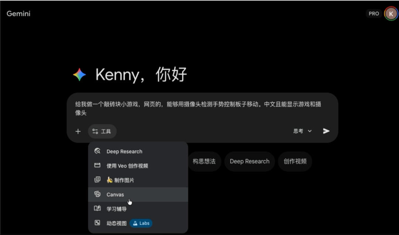Click the Deep Research menu icon
This screenshot has width=399, height=235.
[x=97, y=151]
